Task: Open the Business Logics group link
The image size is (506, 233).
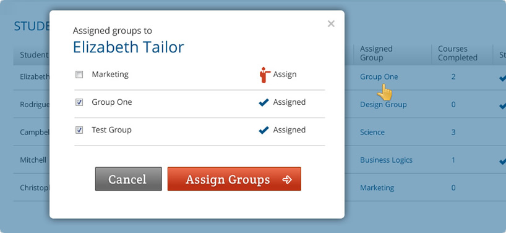Action: click(x=386, y=160)
